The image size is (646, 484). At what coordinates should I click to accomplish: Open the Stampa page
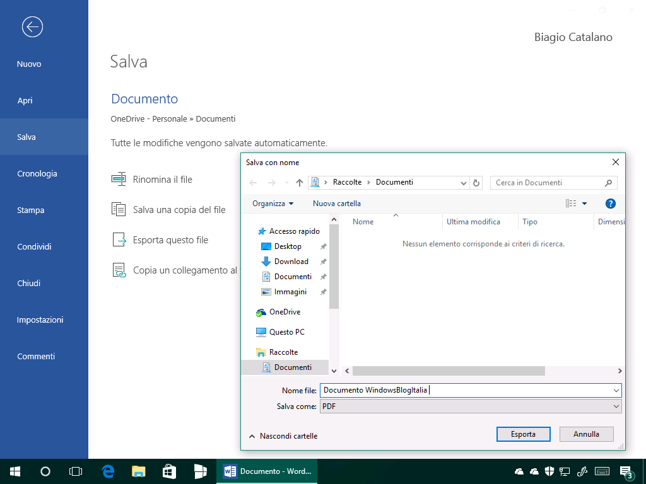click(44, 210)
